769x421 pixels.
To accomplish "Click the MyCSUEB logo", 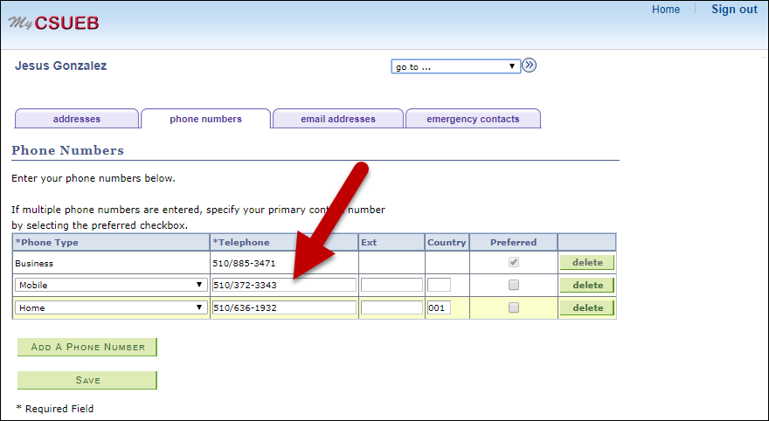I will 53,23.
